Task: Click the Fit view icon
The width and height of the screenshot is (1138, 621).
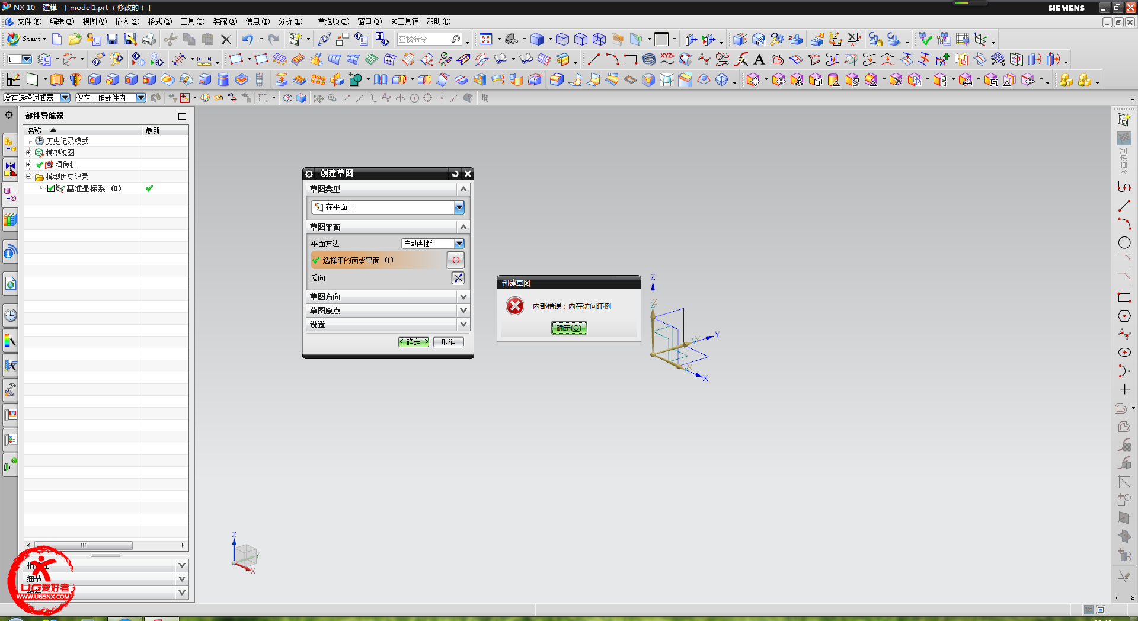Action: point(485,39)
